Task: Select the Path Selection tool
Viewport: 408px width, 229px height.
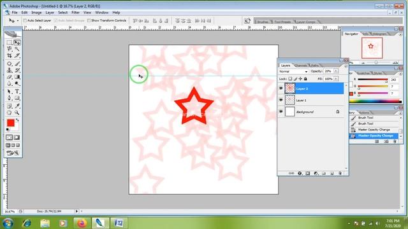Action: coord(10,92)
